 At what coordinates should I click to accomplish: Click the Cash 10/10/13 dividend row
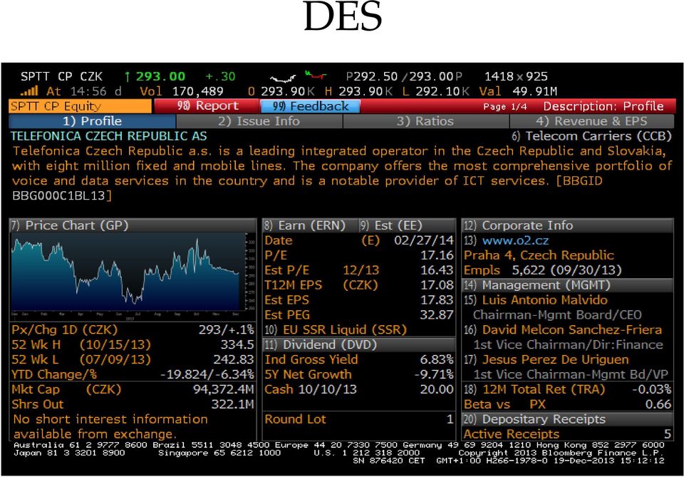tap(359, 389)
